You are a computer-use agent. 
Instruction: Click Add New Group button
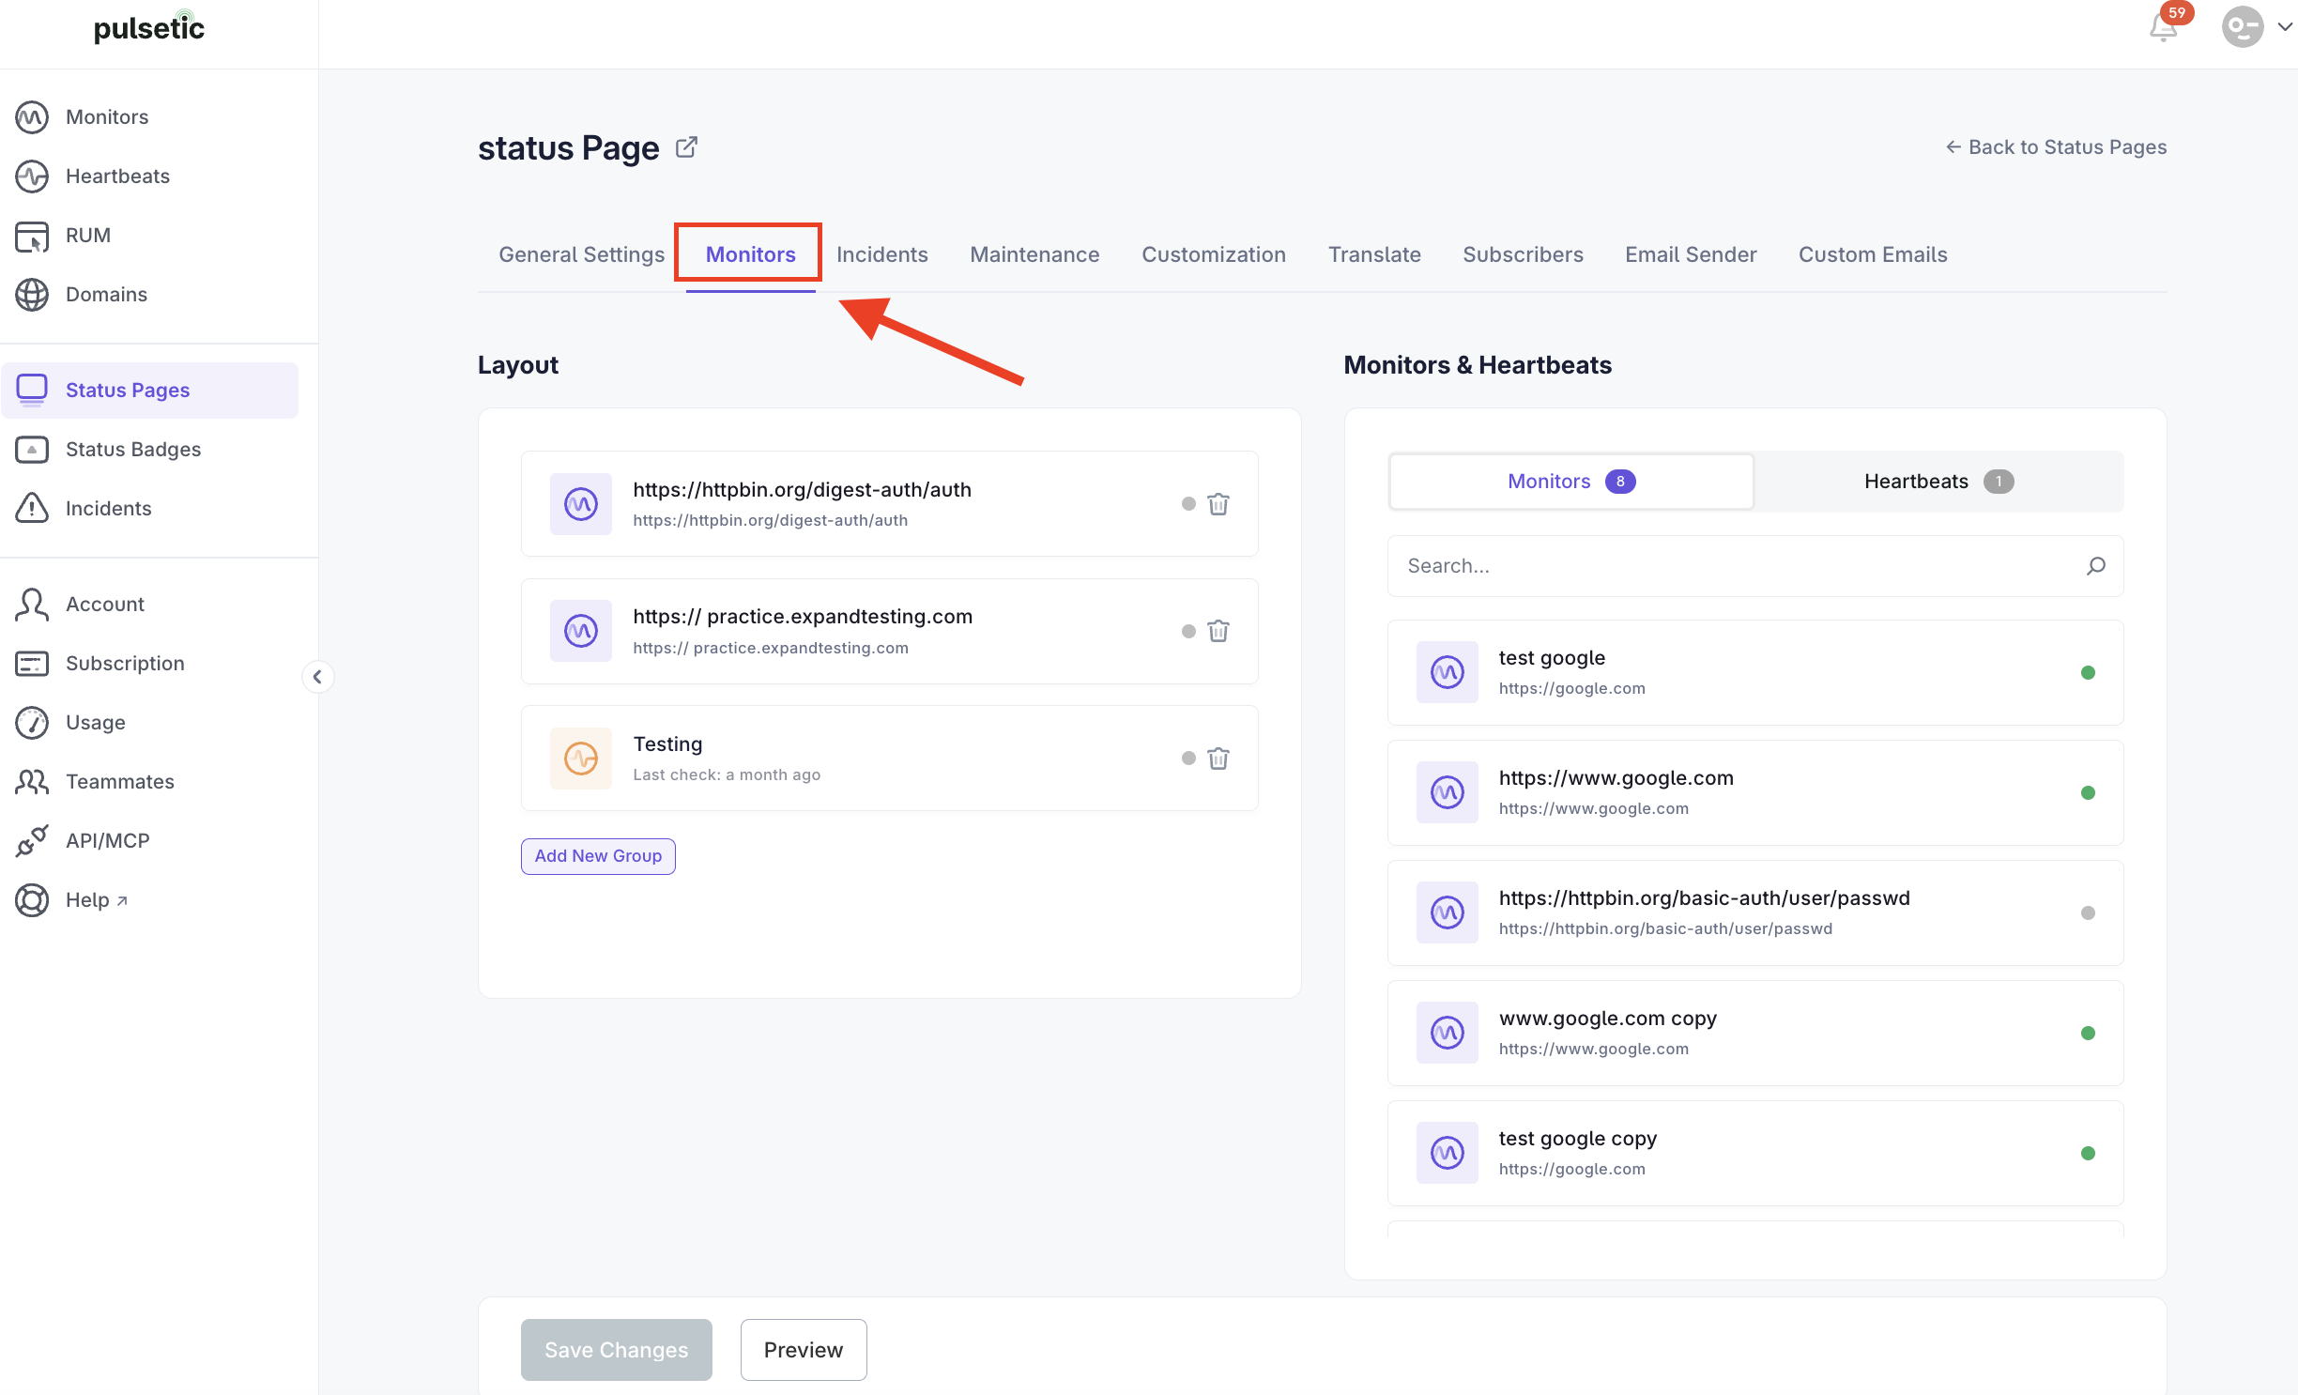pyautogui.click(x=598, y=856)
